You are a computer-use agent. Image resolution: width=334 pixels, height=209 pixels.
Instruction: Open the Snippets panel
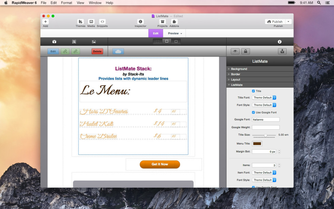coord(102,21)
